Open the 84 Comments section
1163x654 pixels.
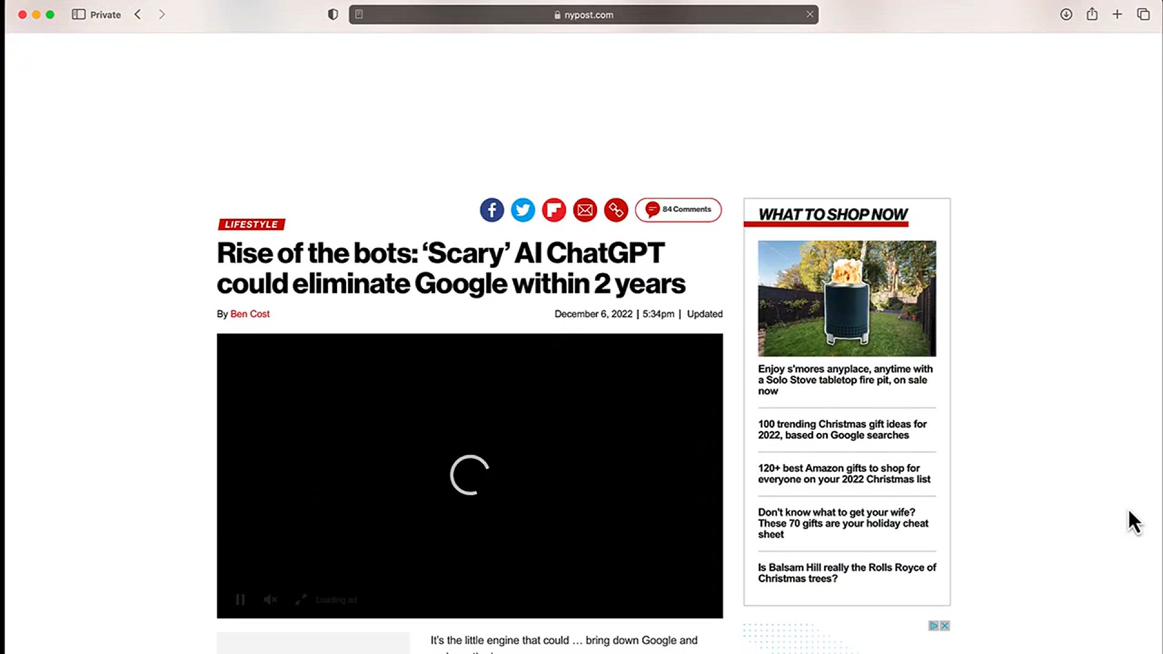[x=678, y=210]
